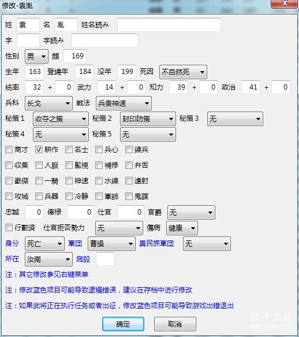Viewport: 299px width, 337px height.
Task: Toggle the 監視 checkbox
Action: coord(69,165)
